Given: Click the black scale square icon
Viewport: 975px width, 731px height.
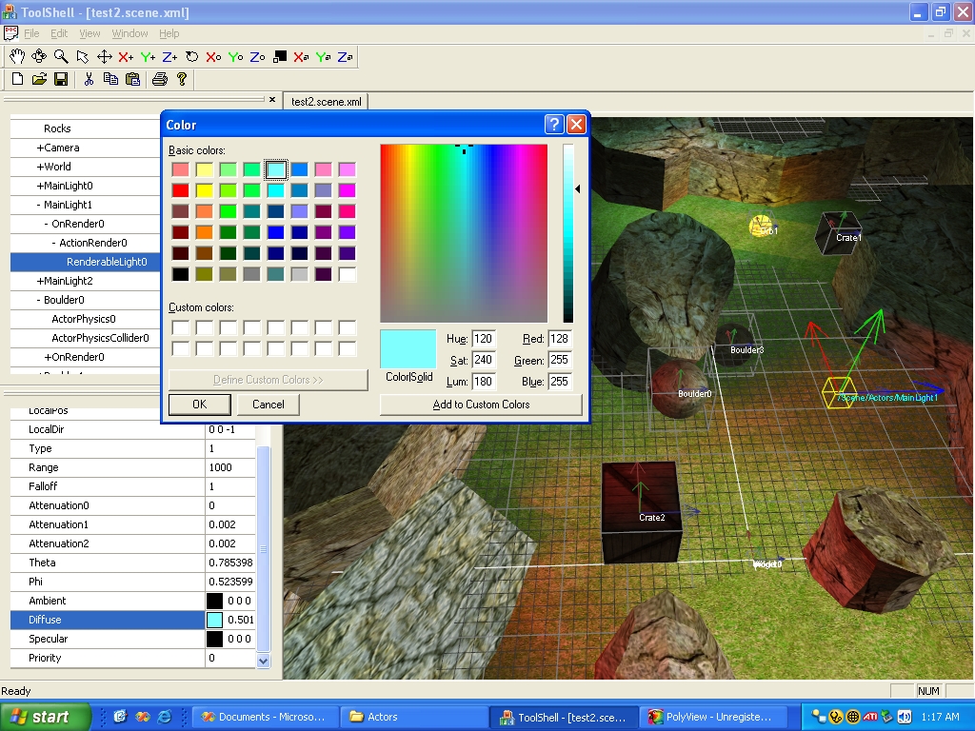Looking at the screenshot, I should click(x=280, y=57).
